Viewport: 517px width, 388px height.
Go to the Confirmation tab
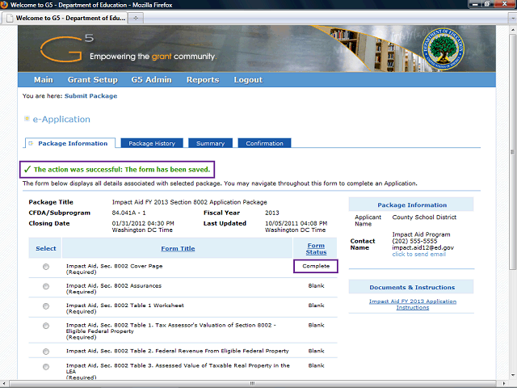click(x=264, y=143)
